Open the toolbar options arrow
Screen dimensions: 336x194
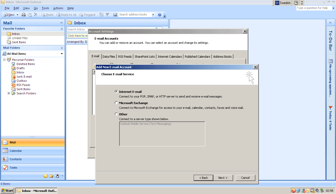pyautogui.click(x=165, y=16)
